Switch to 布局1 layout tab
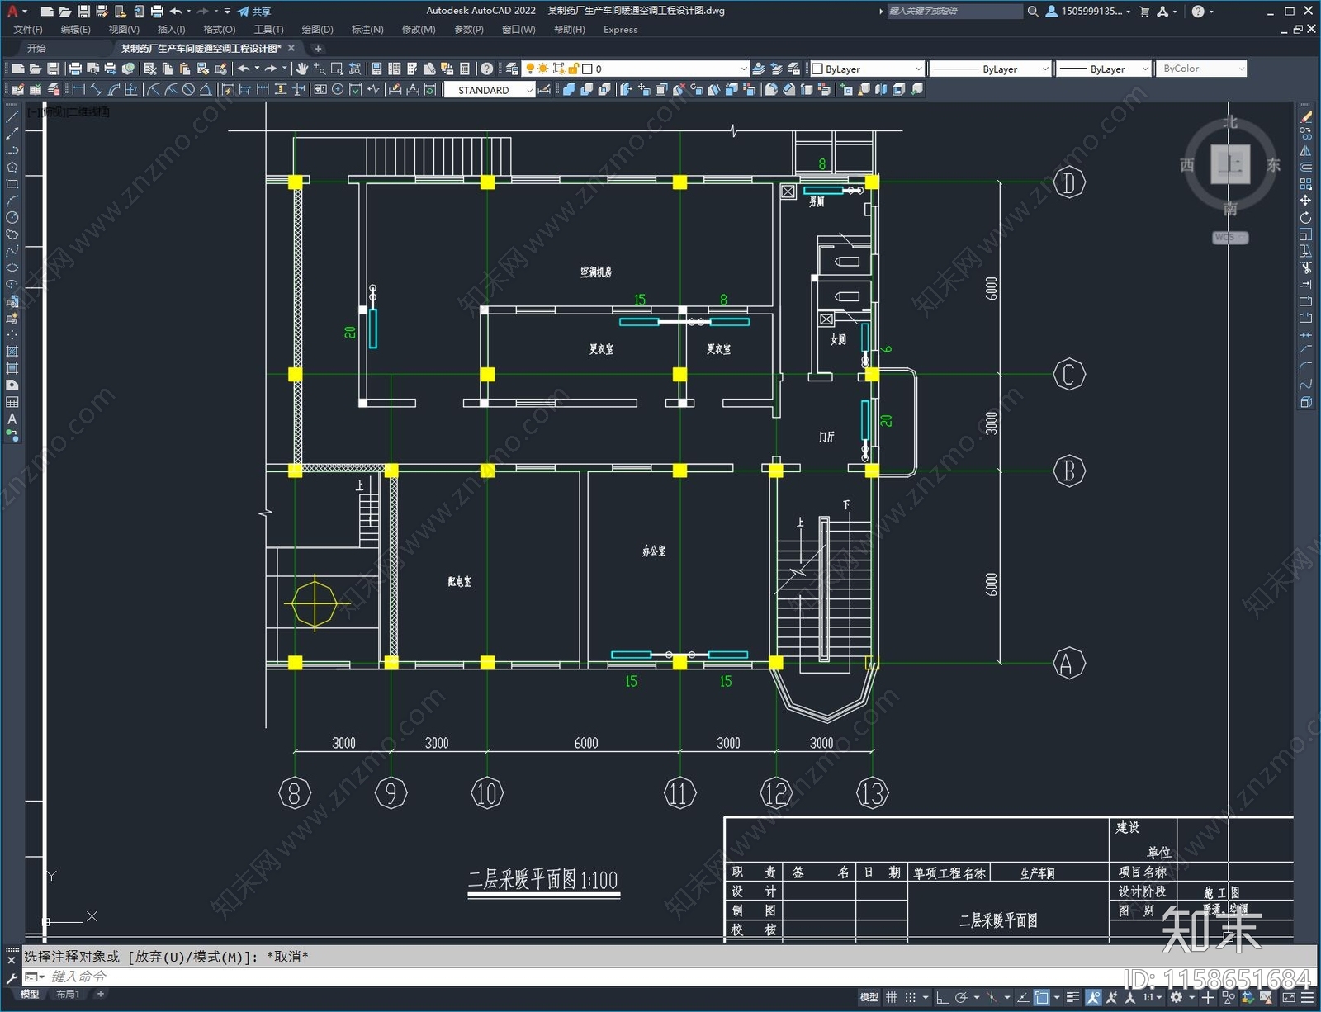The height and width of the screenshot is (1012, 1321). tap(68, 994)
